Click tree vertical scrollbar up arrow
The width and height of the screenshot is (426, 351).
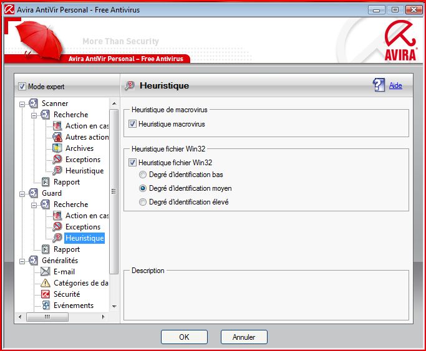pyautogui.click(x=114, y=103)
